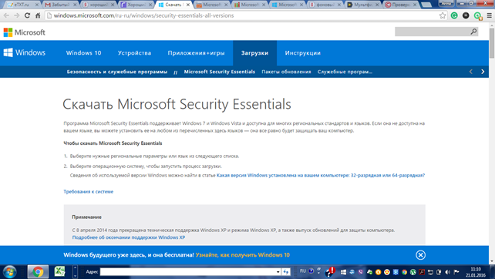The image size is (495, 279).
Task: Open Пакеты обновления subnav link
Action: coord(286,72)
